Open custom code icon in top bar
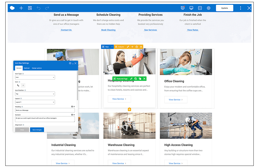Screen dimensions: 259x168 pos(200,8)
